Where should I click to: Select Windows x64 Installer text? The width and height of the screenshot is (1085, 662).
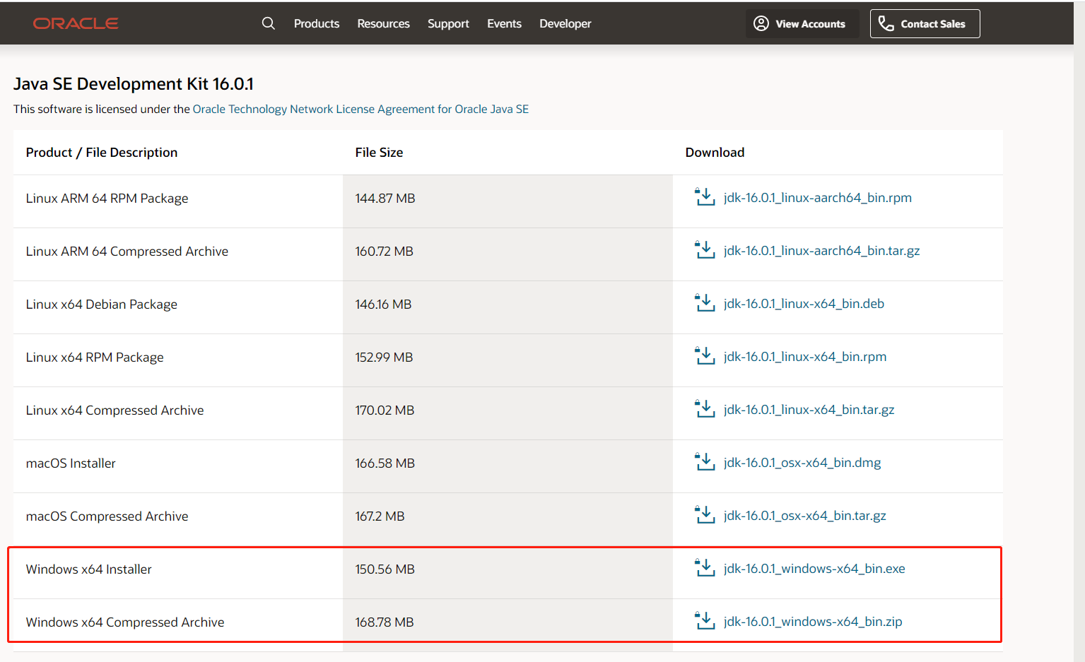(x=89, y=569)
